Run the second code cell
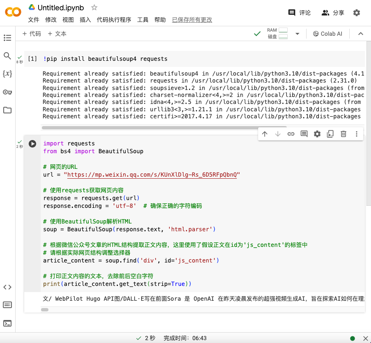This screenshot has width=371, height=343. (x=32, y=143)
